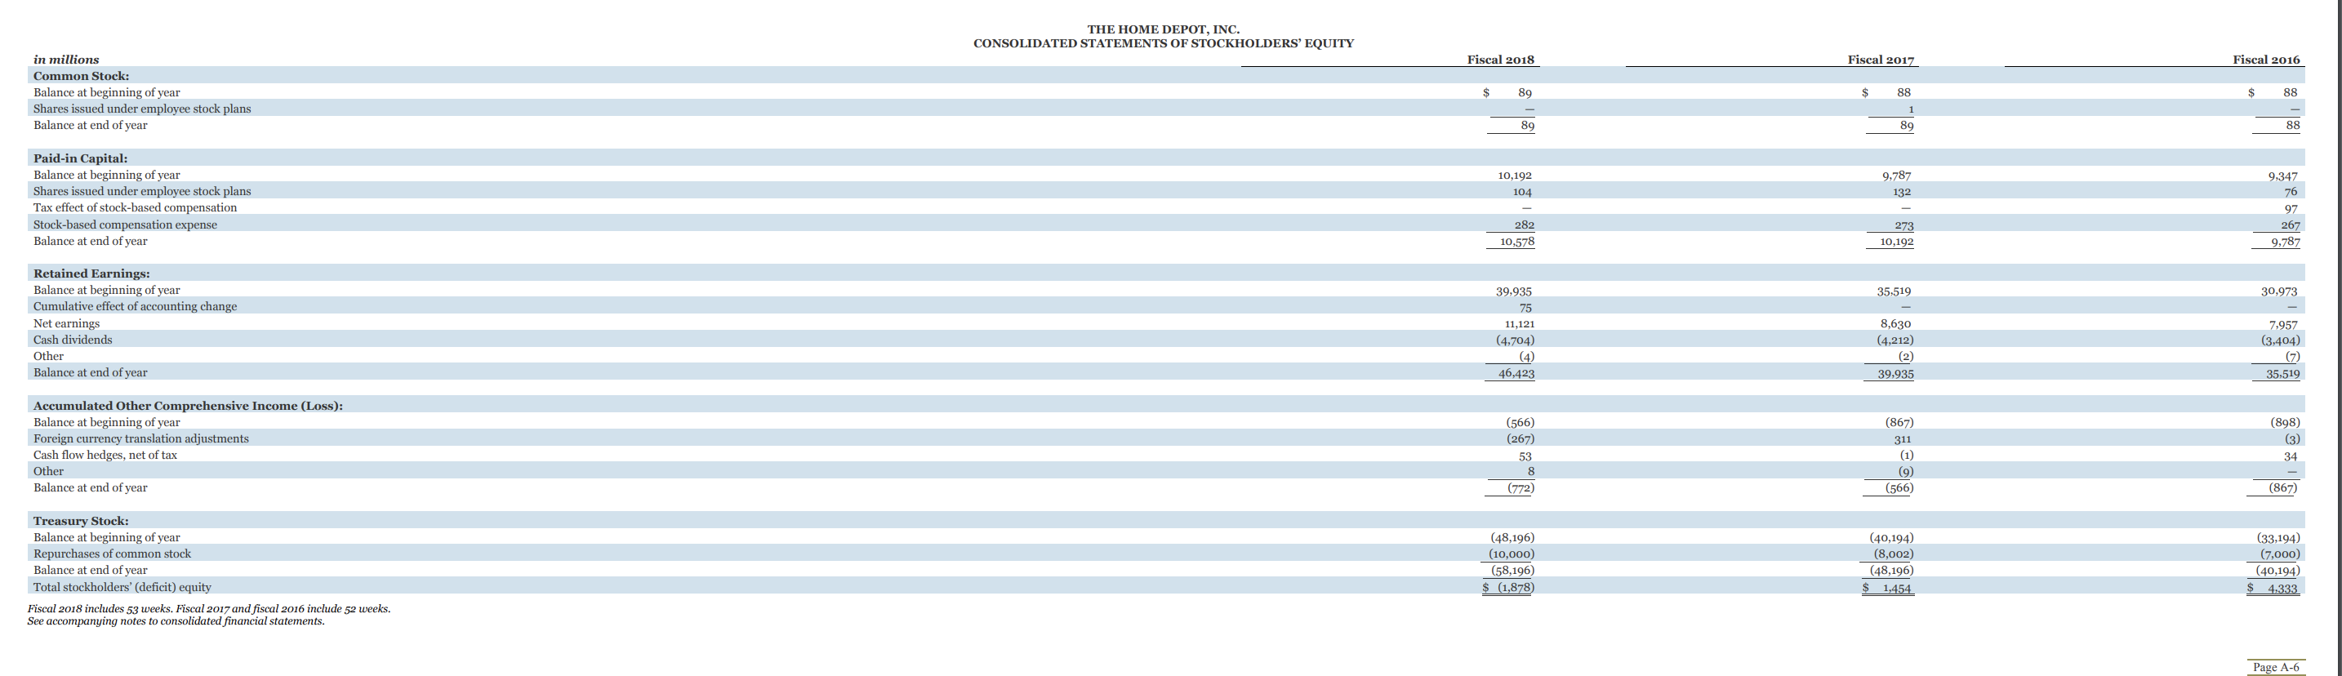Select AOCI Other value (9)
The width and height of the screenshot is (2342, 676).
(1906, 472)
